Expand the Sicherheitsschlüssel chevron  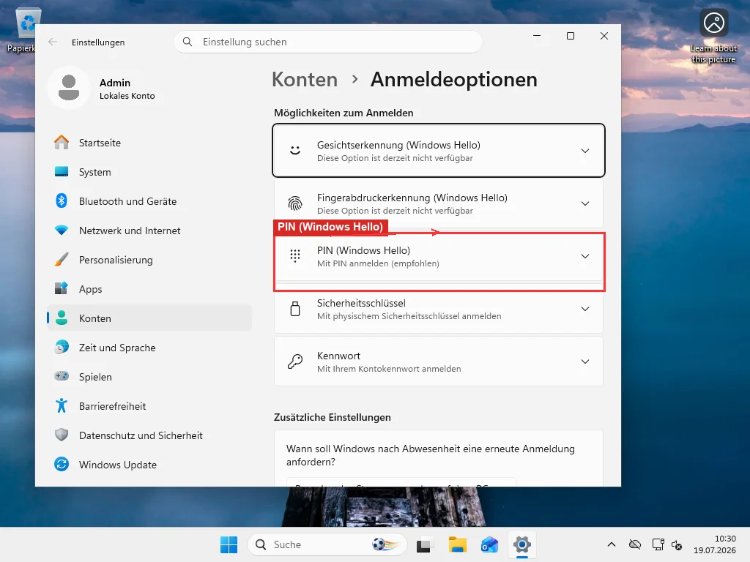point(584,309)
